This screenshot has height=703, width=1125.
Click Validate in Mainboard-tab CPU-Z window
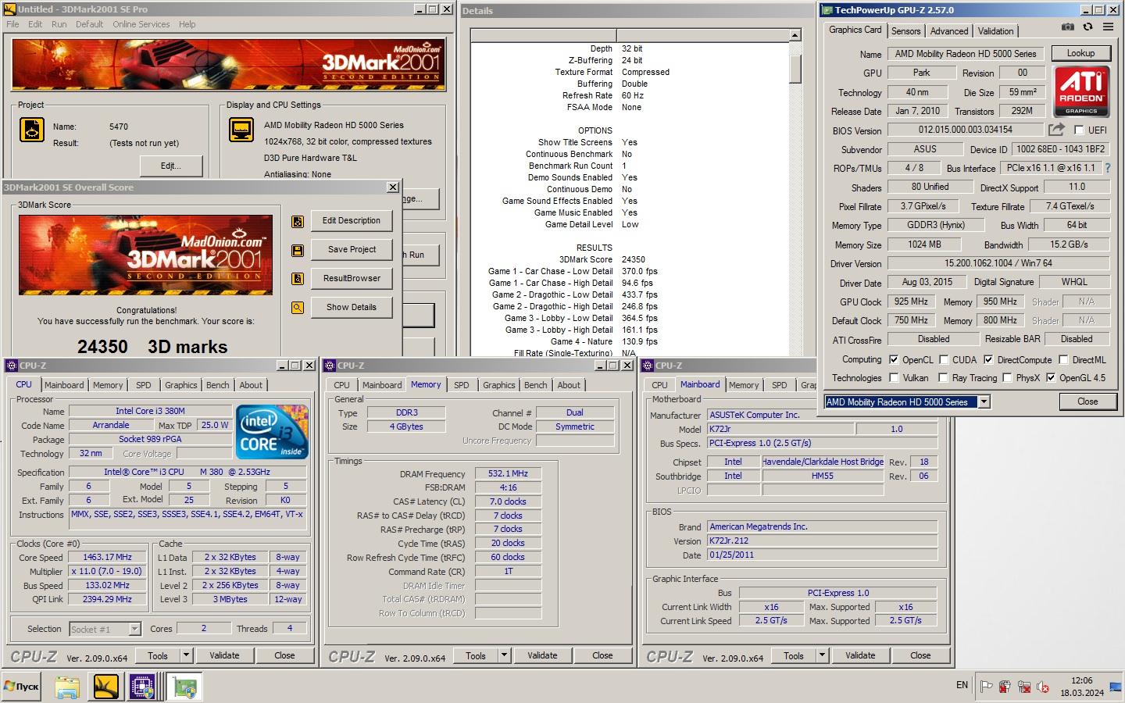pyautogui.click(x=860, y=655)
